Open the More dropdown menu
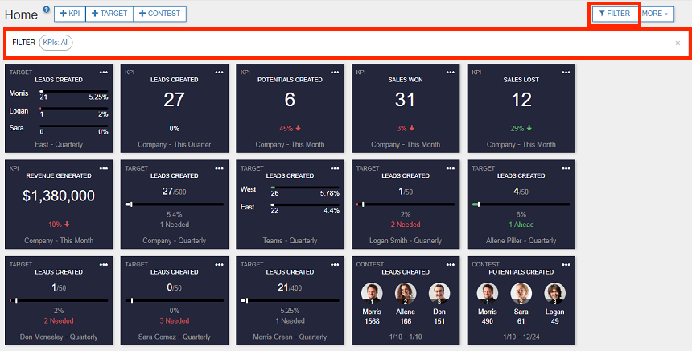Screen dimensions: 692x351 pos(655,14)
